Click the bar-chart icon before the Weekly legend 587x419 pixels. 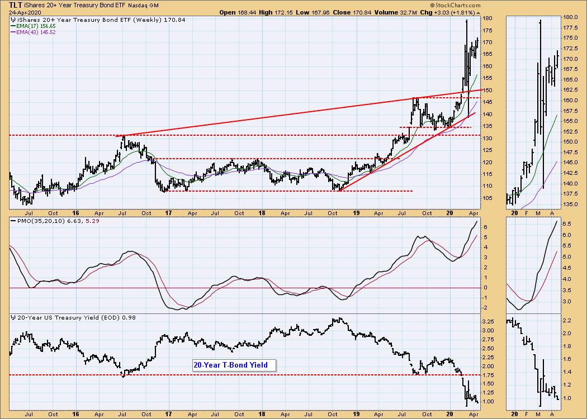pos(12,20)
